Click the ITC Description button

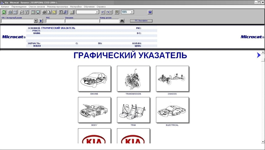[141, 21]
